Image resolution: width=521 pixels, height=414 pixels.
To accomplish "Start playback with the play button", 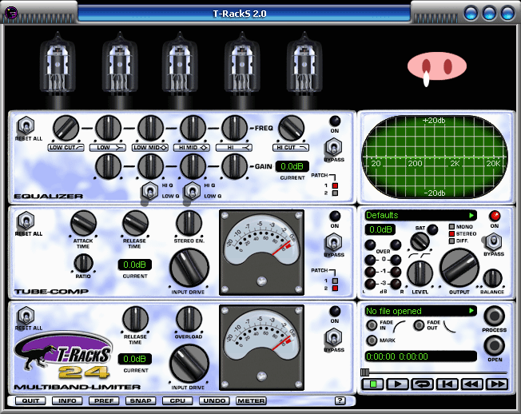I will point(397,384).
